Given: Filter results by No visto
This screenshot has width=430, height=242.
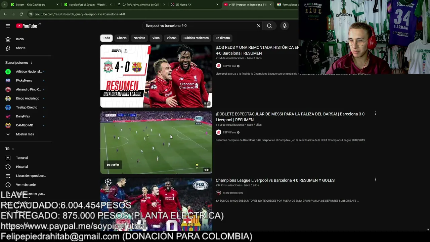Looking at the screenshot, I should 139,38.
